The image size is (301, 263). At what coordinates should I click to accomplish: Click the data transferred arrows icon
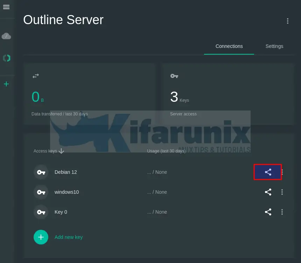pyautogui.click(x=35, y=76)
